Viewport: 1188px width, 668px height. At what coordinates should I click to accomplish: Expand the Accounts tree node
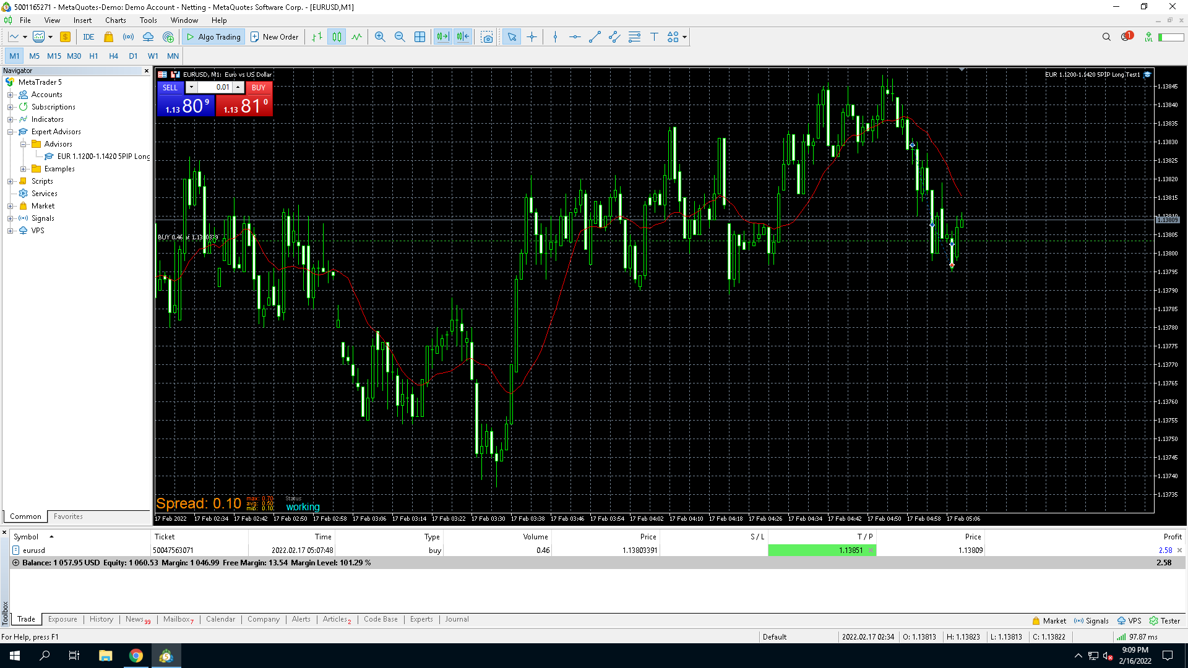[11, 95]
